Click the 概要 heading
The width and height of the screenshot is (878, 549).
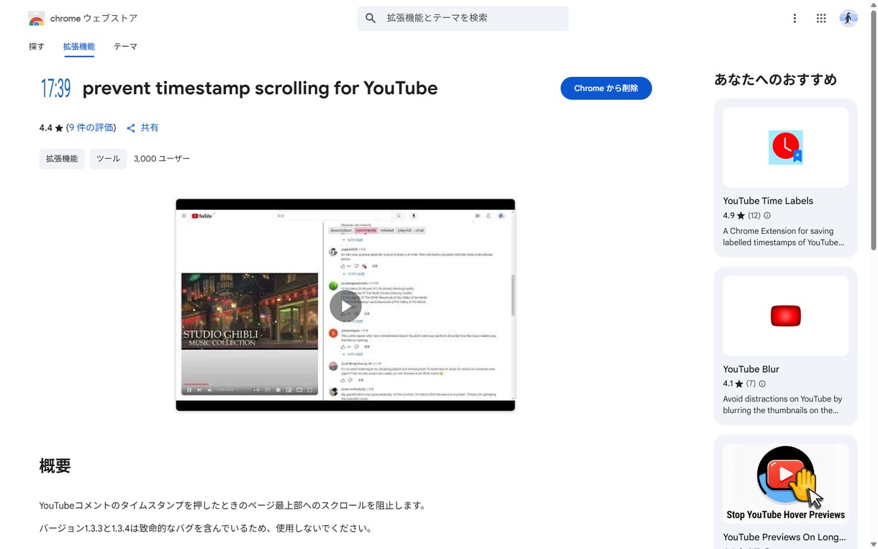pyautogui.click(x=55, y=466)
